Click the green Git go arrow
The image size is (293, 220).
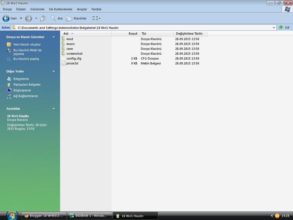[281, 27]
